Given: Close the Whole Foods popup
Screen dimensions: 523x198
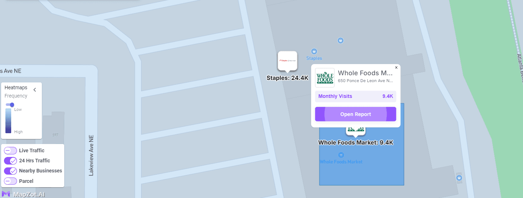Looking at the screenshot, I should click(396, 67).
